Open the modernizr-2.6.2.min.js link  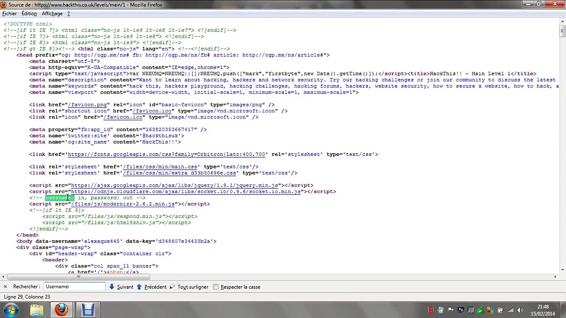(x=123, y=204)
